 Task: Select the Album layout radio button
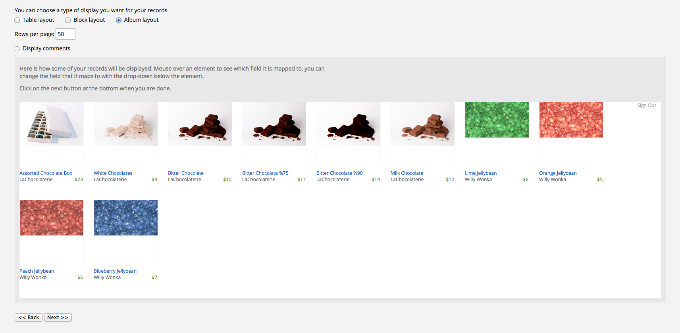[x=119, y=20]
